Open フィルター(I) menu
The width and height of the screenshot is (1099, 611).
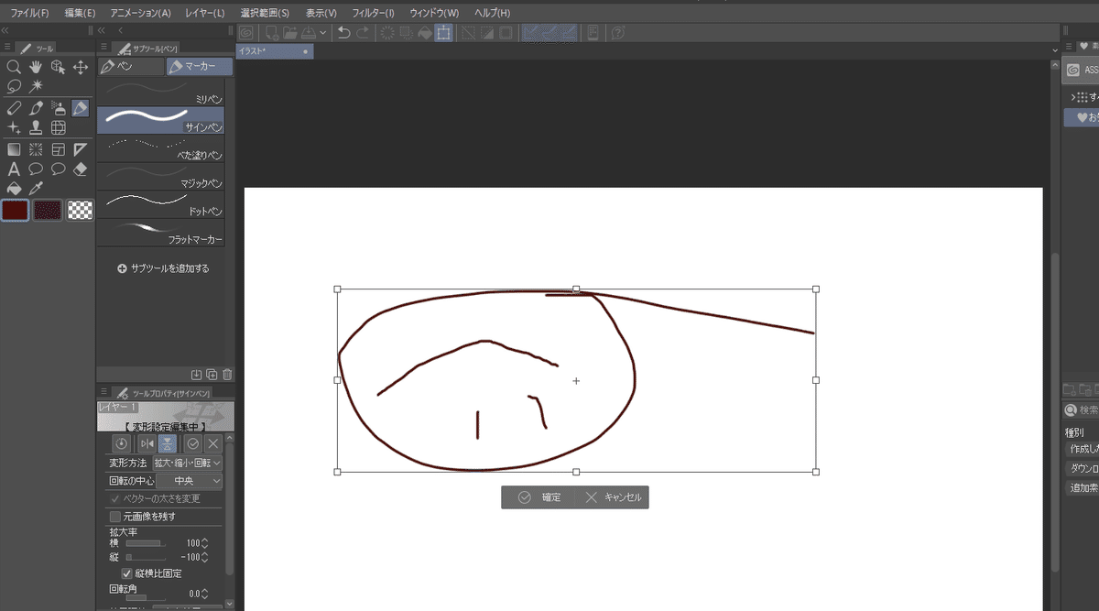373,13
